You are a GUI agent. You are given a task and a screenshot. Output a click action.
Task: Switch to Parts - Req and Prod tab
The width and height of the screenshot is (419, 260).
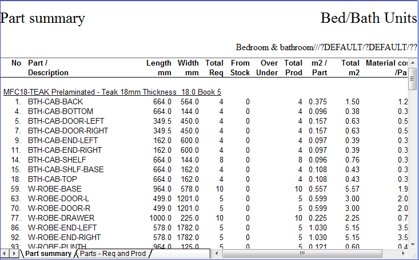click(x=113, y=253)
